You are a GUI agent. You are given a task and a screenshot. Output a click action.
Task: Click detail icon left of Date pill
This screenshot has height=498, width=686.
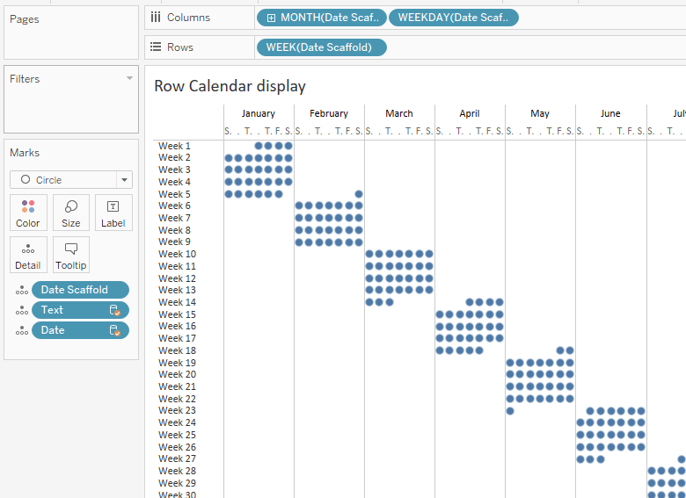point(22,330)
